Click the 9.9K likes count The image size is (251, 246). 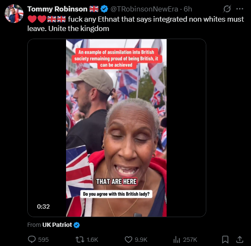pos(141,240)
